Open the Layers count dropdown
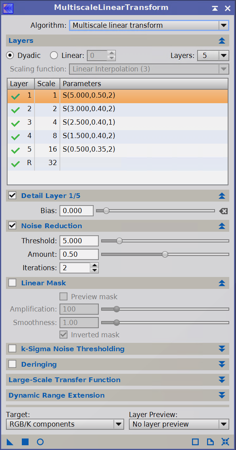 click(x=213, y=55)
